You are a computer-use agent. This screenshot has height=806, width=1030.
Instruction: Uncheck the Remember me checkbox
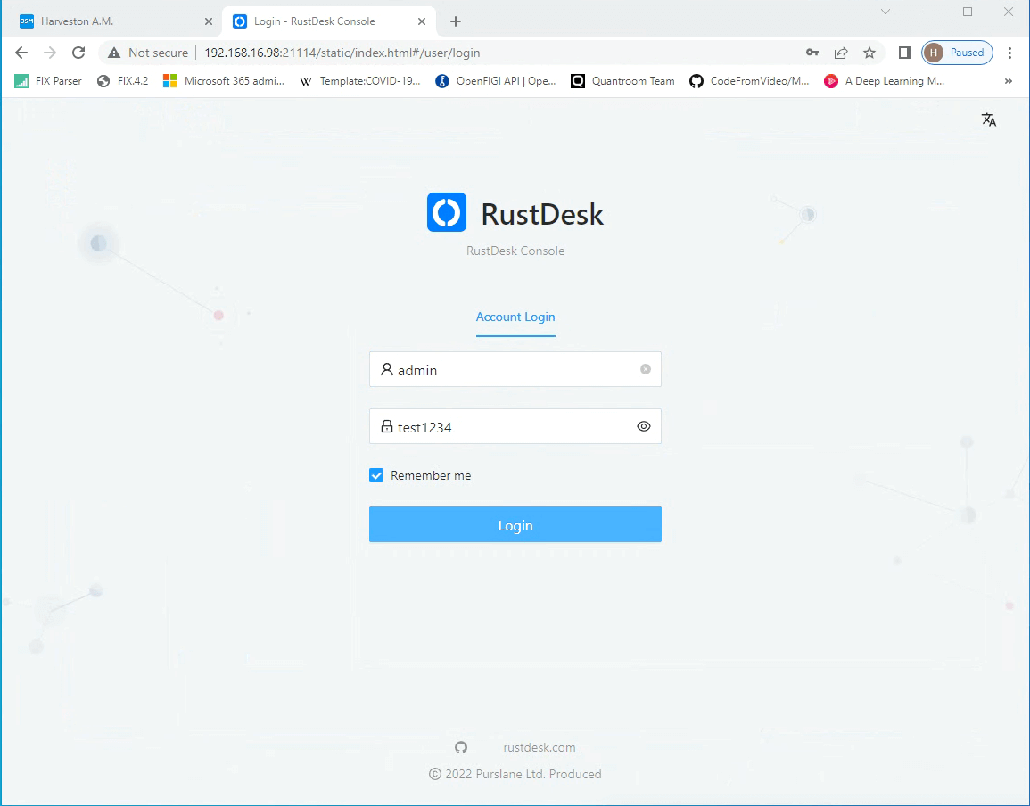coord(376,476)
